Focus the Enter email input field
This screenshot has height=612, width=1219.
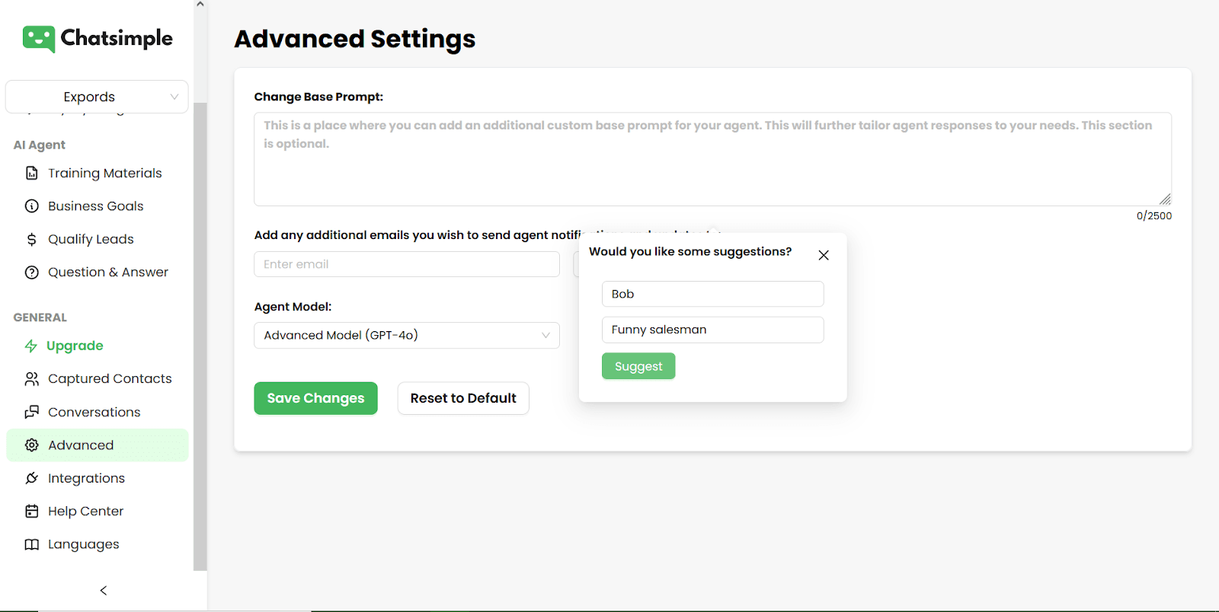[x=406, y=265]
